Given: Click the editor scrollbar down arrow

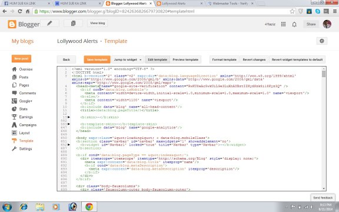Looking at the screenshot, I should click(324, 188).
